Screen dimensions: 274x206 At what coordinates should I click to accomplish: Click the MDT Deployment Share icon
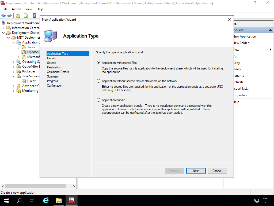[14, 38]
